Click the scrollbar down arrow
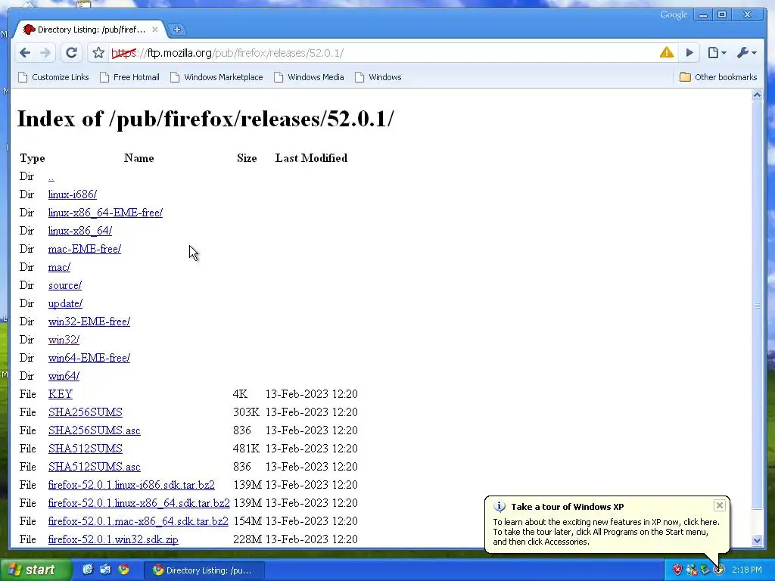Image resolution: width=775 pixels, height=581 pixels. [757, 540]
